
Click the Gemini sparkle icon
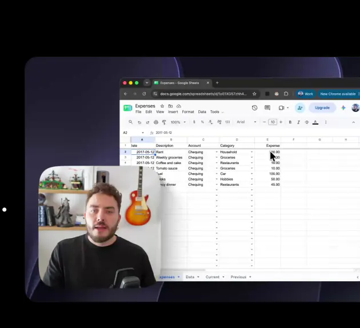pos(343,108)
